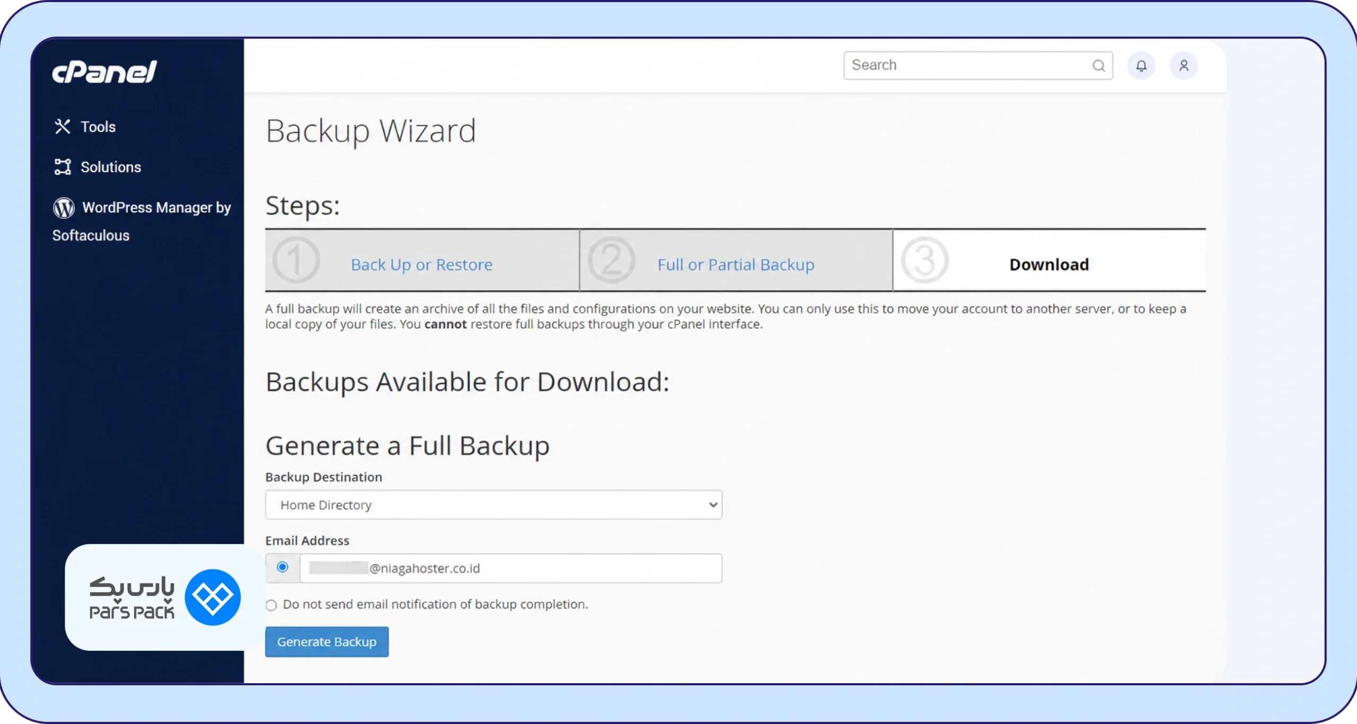The image size is (1357, 724).
Task: Click the step 2 circle icon
Action: coord(611,260)
